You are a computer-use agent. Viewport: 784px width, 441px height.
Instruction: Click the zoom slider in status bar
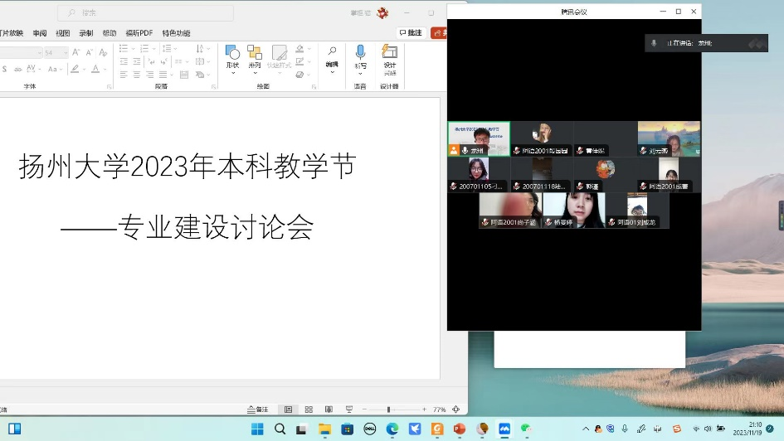pos(388,409)
